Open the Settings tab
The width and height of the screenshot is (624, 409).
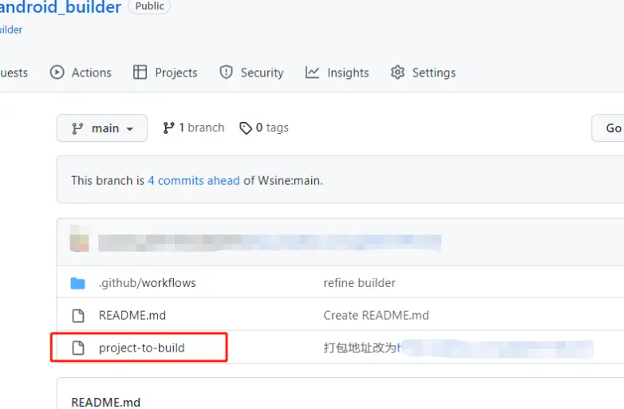[423, 73]
